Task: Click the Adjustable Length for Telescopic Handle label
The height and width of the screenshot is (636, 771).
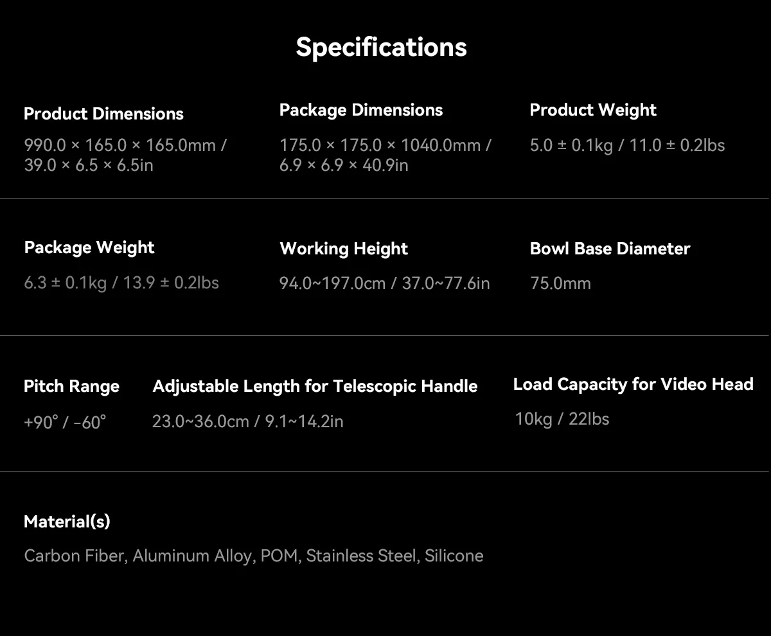Action: point(315,386)
